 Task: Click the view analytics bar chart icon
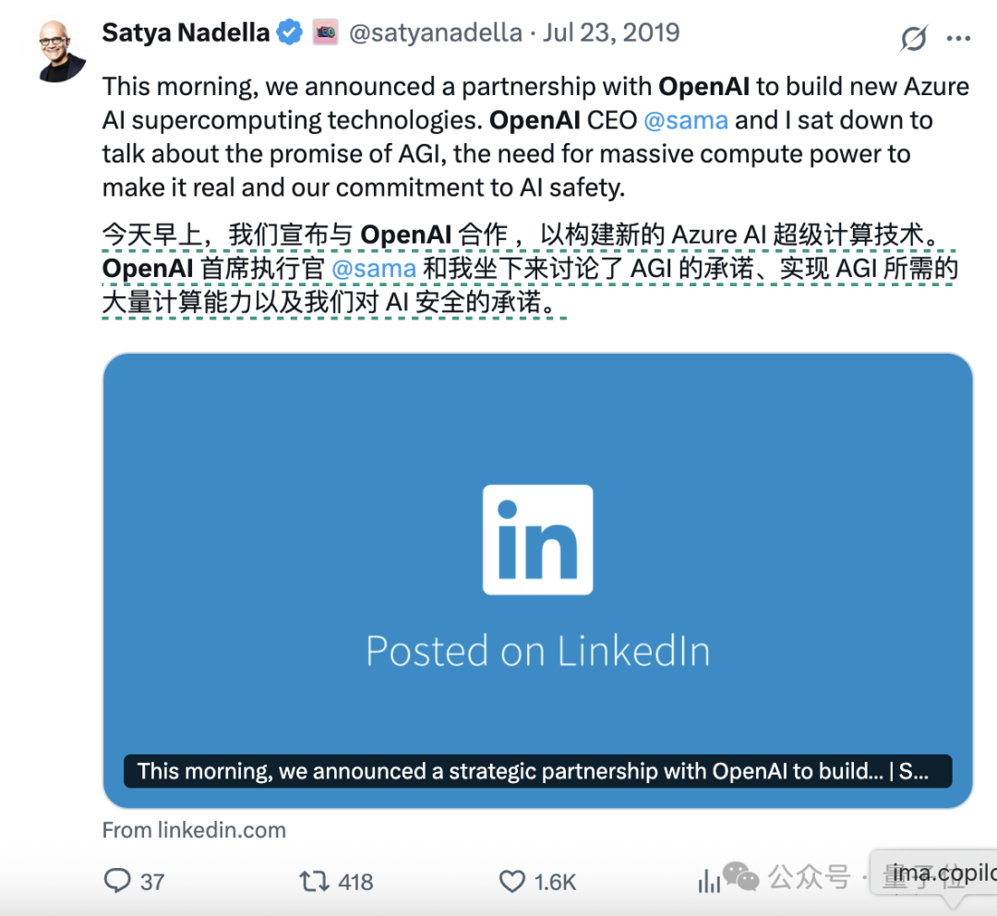tap(709, 882)
